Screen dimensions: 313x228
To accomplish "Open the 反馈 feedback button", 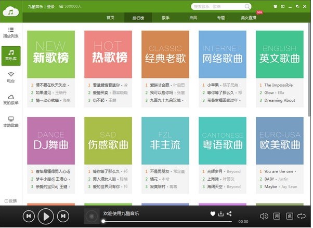I will point(11,201).
